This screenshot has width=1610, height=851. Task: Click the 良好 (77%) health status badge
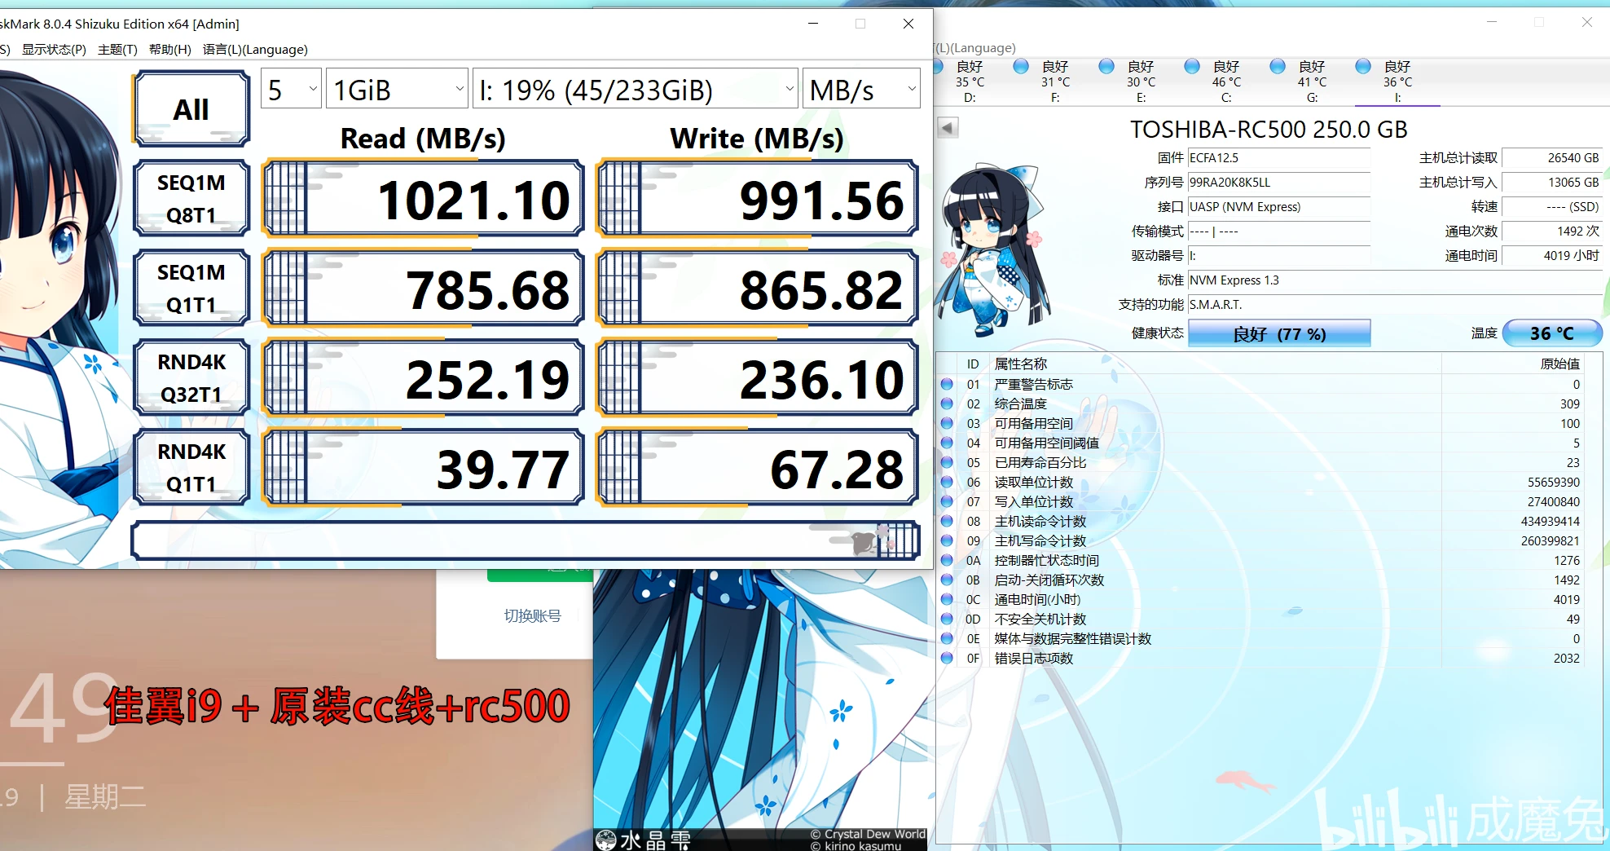point(1279,333)
